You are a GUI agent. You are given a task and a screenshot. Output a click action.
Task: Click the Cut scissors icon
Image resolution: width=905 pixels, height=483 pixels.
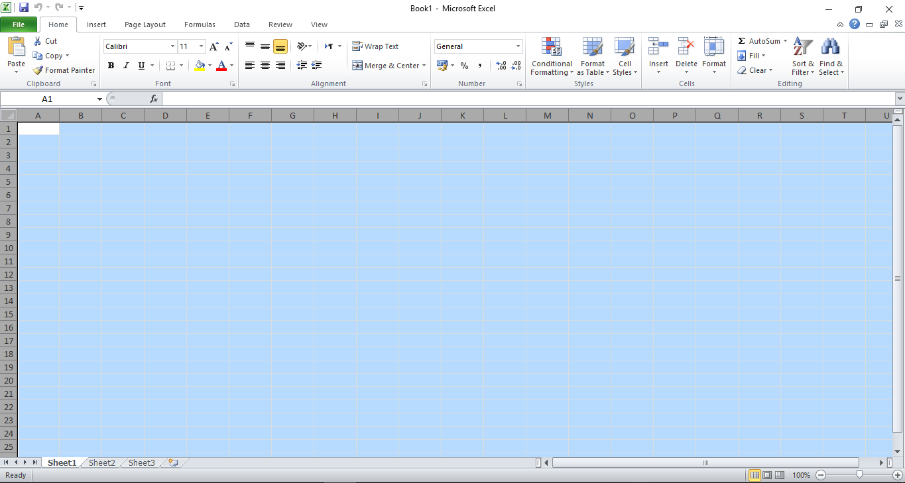pos(37,41)
